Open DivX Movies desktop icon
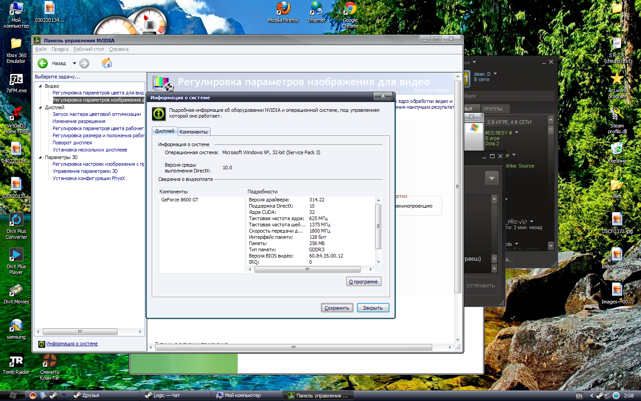641x401 pixels. tap(16, 294)
